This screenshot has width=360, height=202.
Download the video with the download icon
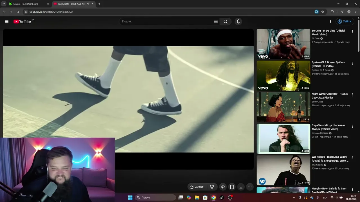(x=241, y=187)
